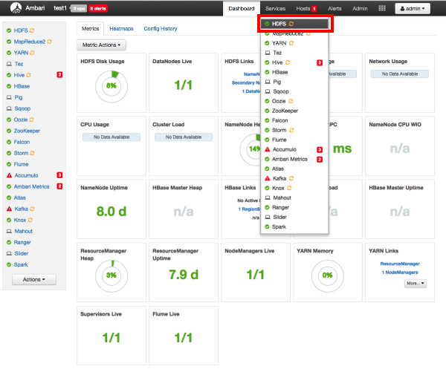The height and width of the screenshot is (375, 446).
Task: Open the Alerts page
Action: [334, 8]
